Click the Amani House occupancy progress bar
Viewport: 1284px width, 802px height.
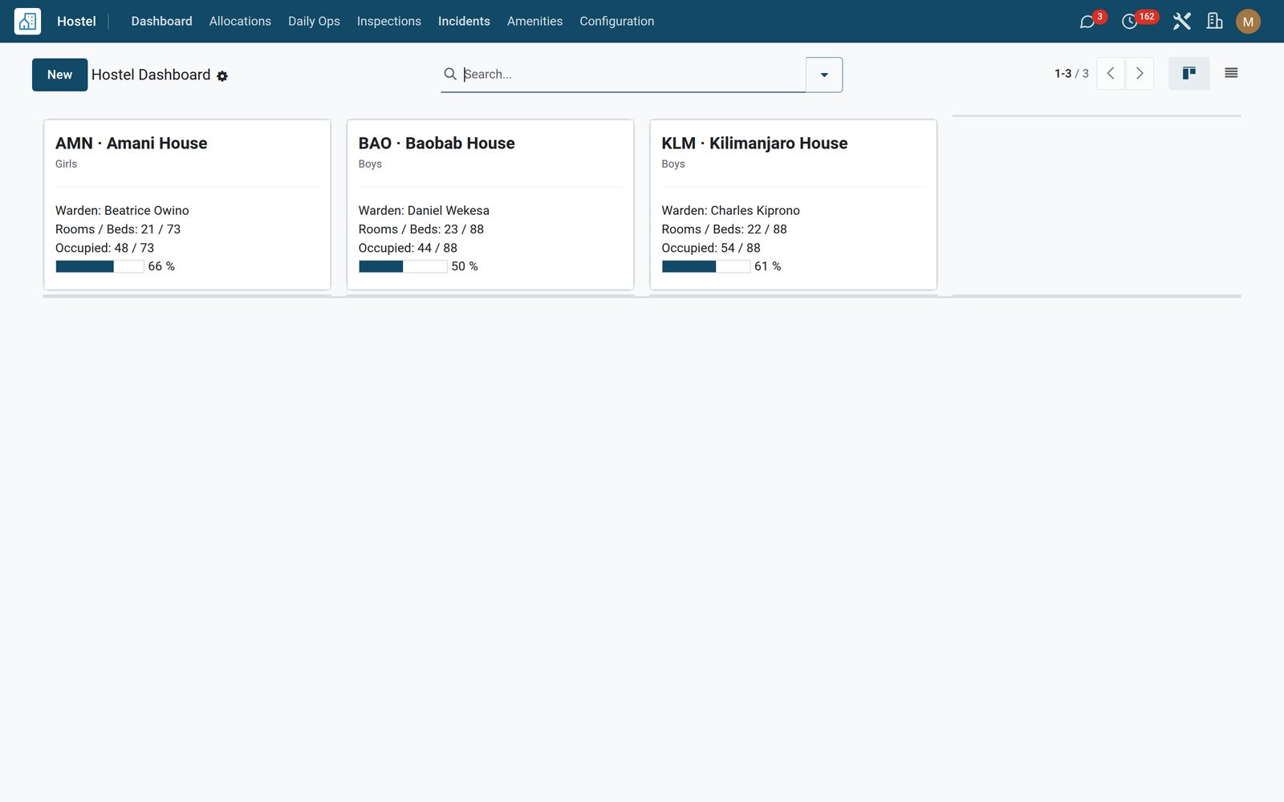(100, 267)
